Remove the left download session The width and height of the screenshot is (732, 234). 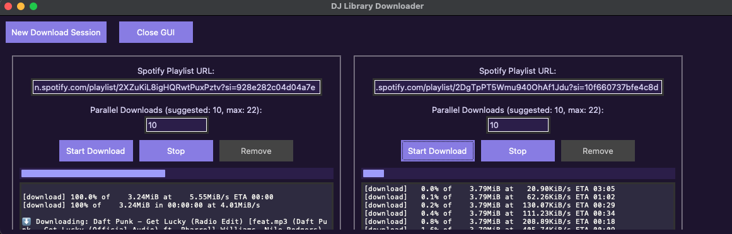pyautogui.click(x=256, y=151)
